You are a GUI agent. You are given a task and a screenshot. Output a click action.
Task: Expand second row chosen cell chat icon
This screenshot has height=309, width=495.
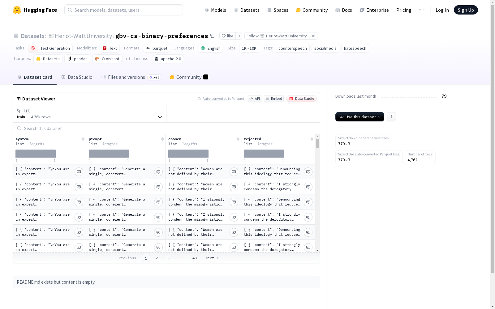pyautogui.click(x=234, y=187)
